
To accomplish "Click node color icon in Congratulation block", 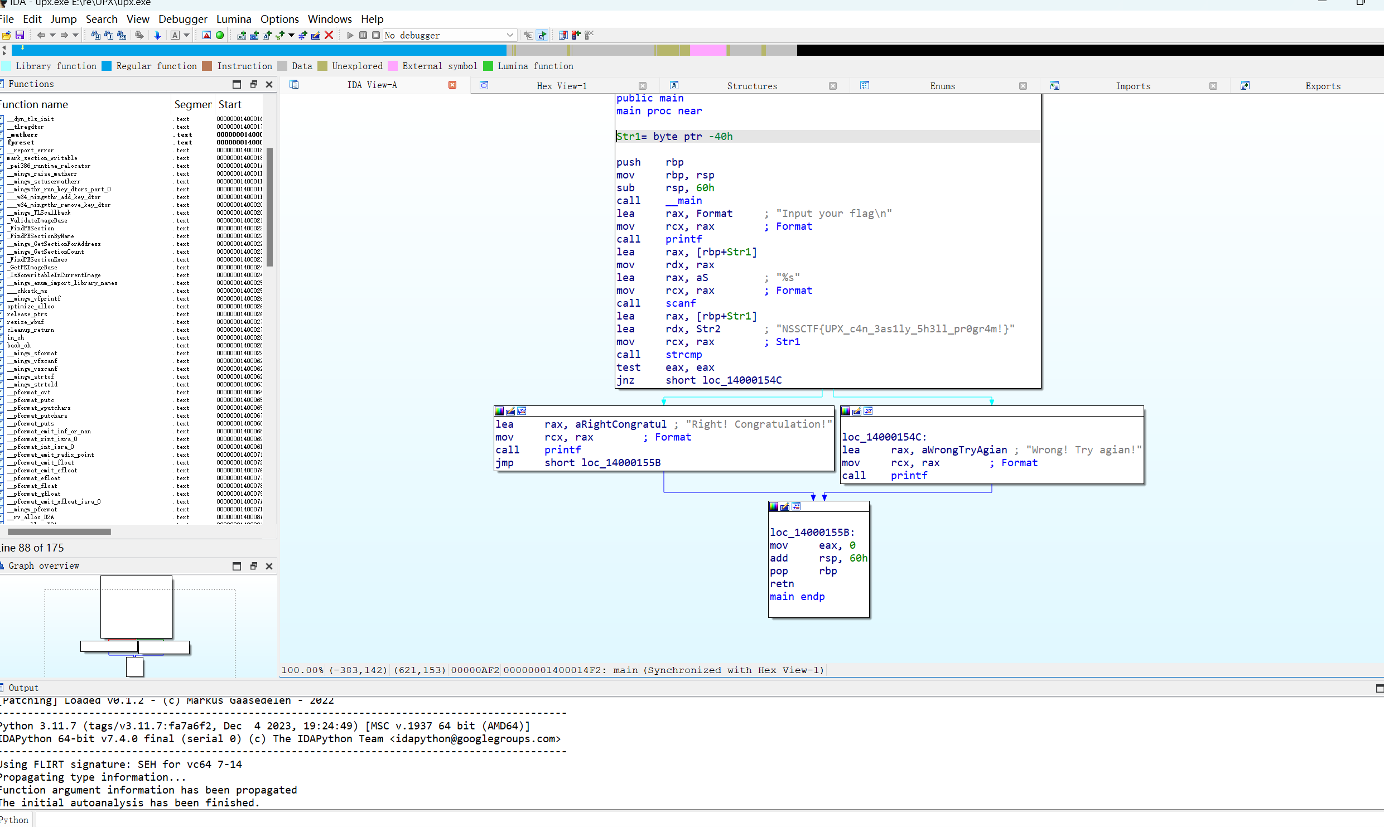I will [x=499, y=411].
